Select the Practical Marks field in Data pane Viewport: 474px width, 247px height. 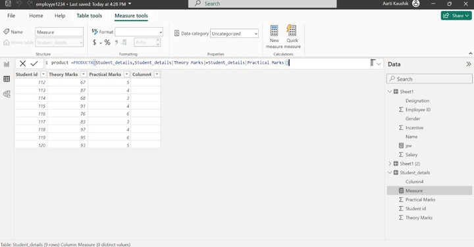(x=420, y=200)
